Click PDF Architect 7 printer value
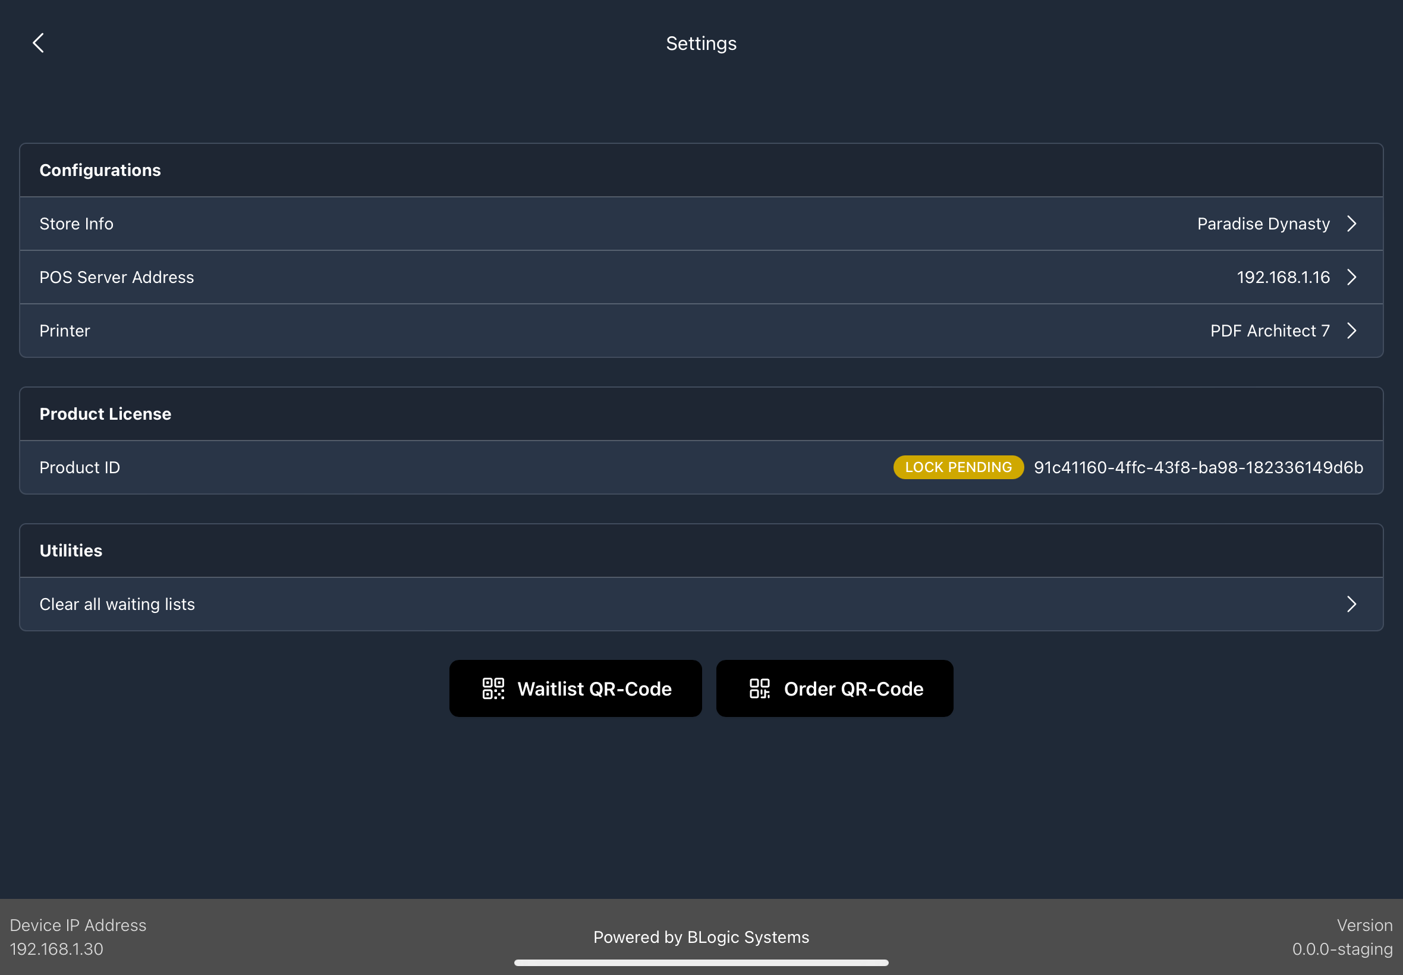Viewport: 1403px width, 975px height. click(x=1269, y=331)
